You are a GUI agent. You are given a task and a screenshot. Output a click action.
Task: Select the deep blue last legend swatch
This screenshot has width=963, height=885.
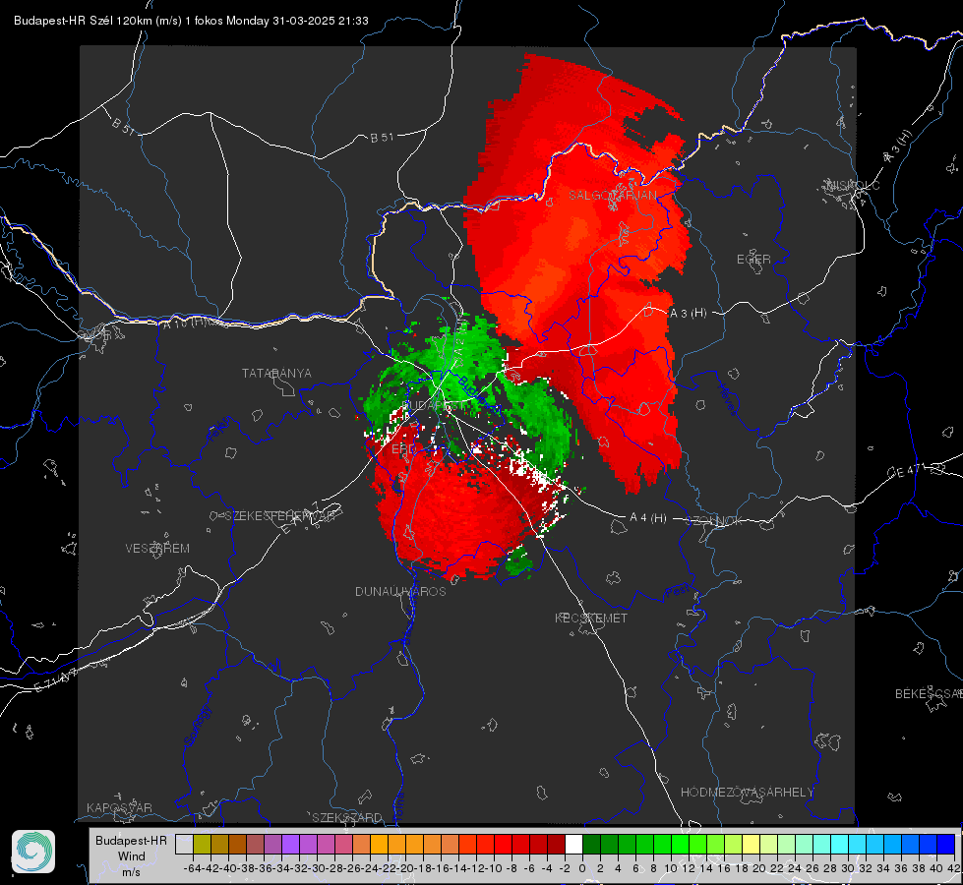coord(946,844)
